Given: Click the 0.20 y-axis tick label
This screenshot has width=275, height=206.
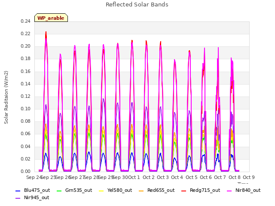Looking at the screenshot, I should [x=25, y=46].
